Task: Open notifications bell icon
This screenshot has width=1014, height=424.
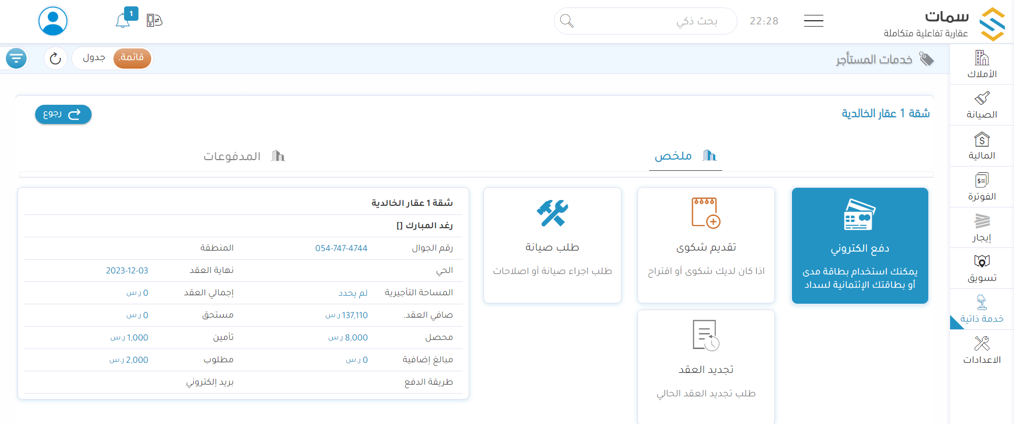Action: pos(123,21)
